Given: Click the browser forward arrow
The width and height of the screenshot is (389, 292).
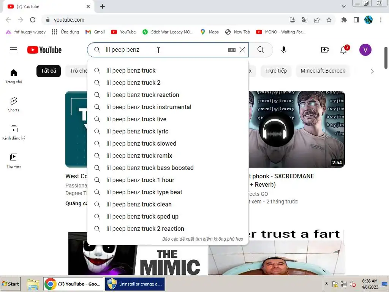Looking at the screenshot, I should pyautogui.click(x=21, y=20).
